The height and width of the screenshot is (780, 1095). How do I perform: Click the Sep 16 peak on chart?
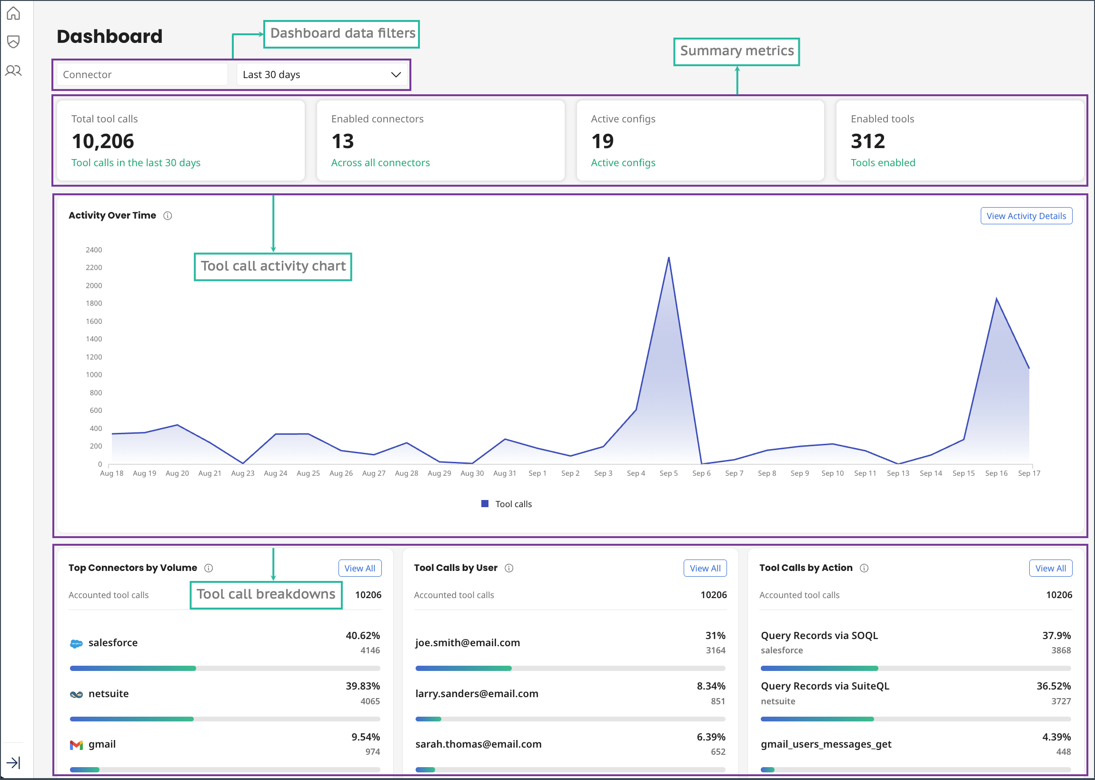[x=996, y=299]
